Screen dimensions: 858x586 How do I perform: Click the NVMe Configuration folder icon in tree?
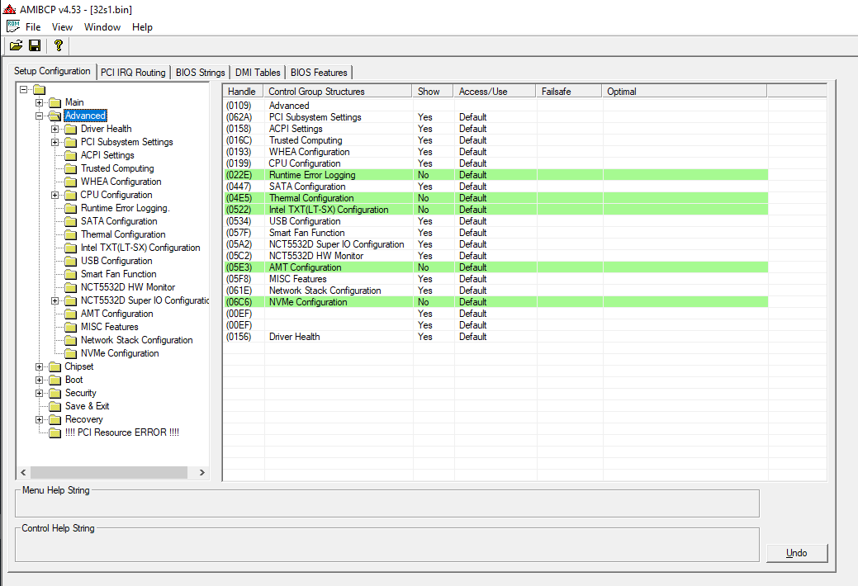[70, 353]
